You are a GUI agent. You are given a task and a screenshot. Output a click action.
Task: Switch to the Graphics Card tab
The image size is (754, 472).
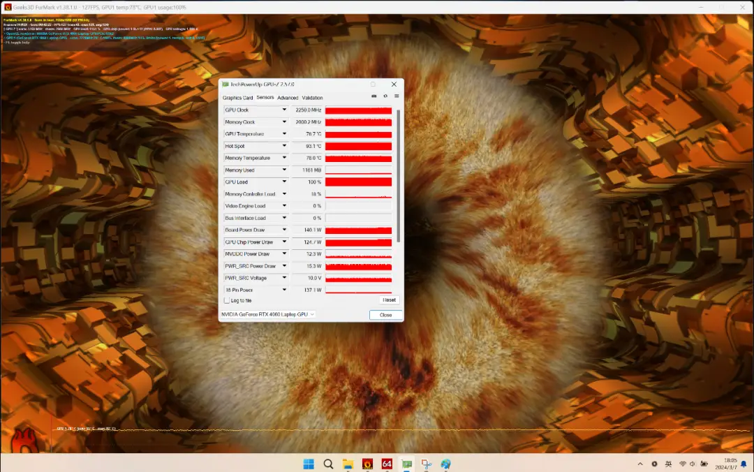click(237, 98)
